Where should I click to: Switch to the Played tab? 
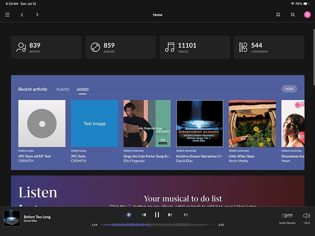pos(63,89)
